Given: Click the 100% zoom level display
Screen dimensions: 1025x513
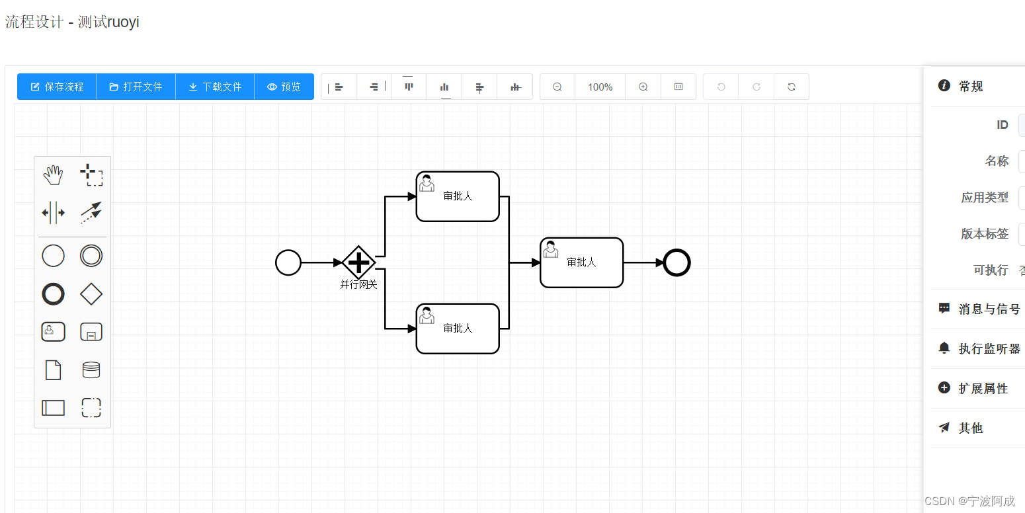Looking at the screenshot, I should click(x=600, y=87).
